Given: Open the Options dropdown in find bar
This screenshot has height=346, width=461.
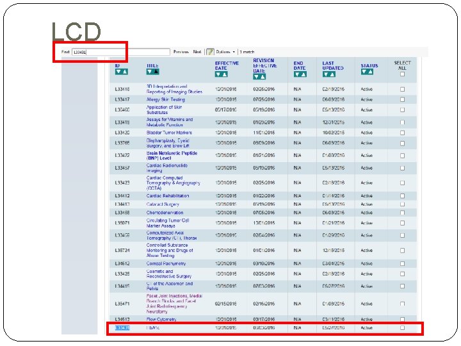Looking at the screenshot, I should pyautogui.click(x=225, y=52).
